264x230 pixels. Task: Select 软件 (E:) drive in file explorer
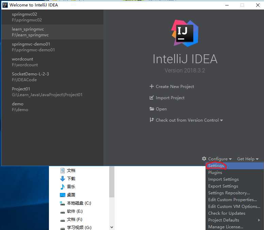pos(75,211)
